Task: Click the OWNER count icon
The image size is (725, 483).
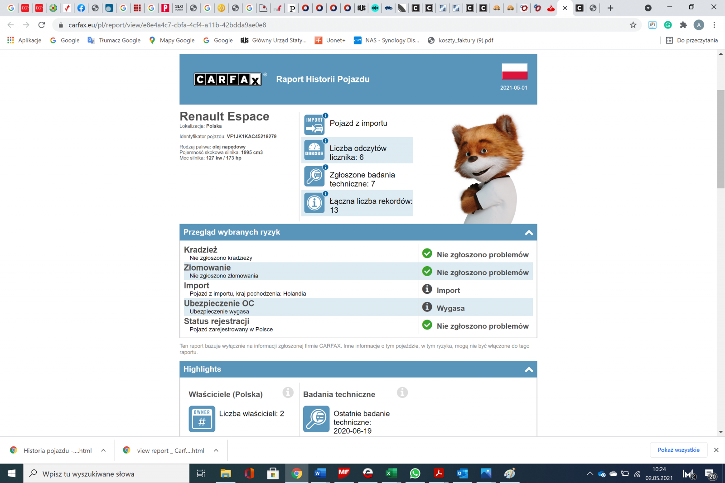Action: (202, 419)
